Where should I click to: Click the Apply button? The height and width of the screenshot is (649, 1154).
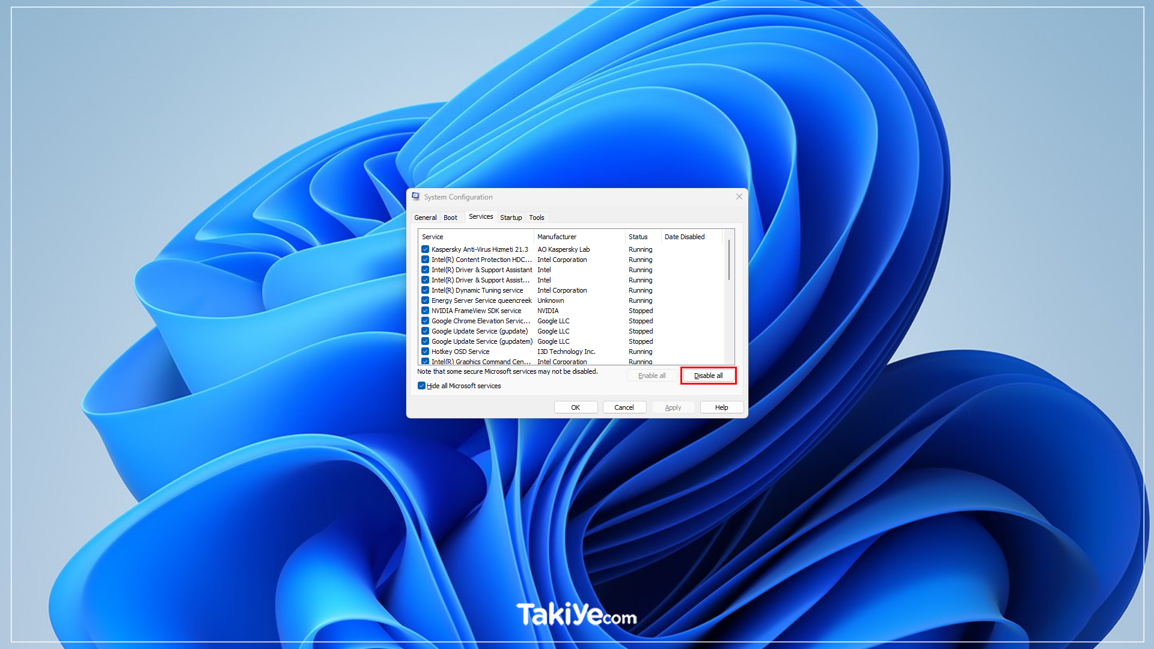coord(673,407)
